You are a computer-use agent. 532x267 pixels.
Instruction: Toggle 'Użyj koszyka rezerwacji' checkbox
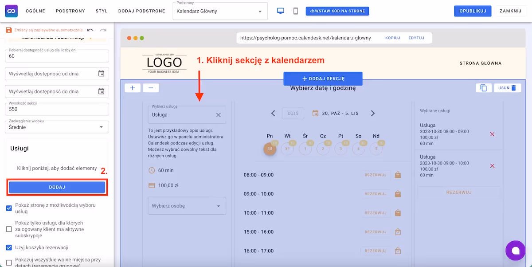[x=9, y=247]
